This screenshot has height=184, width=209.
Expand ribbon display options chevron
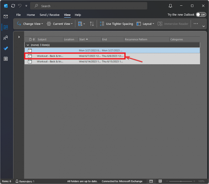coord(203,26)
